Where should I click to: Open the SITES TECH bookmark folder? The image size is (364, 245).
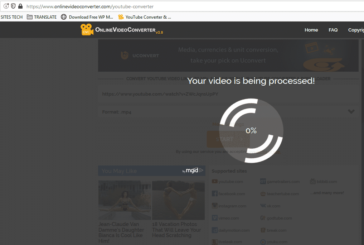[x=11, y=17]
